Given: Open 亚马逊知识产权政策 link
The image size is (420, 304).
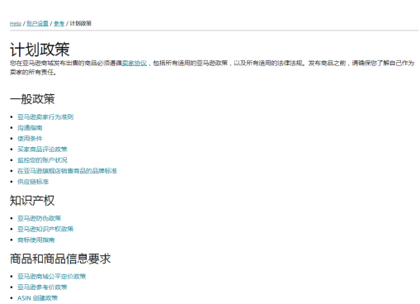Looking at the screenshot, I should [45, 229].
